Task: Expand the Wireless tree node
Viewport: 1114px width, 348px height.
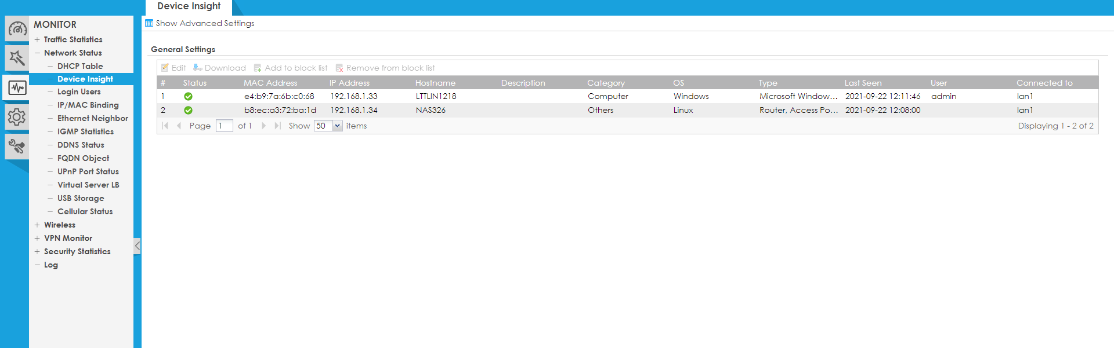Action: click(37, 225)
